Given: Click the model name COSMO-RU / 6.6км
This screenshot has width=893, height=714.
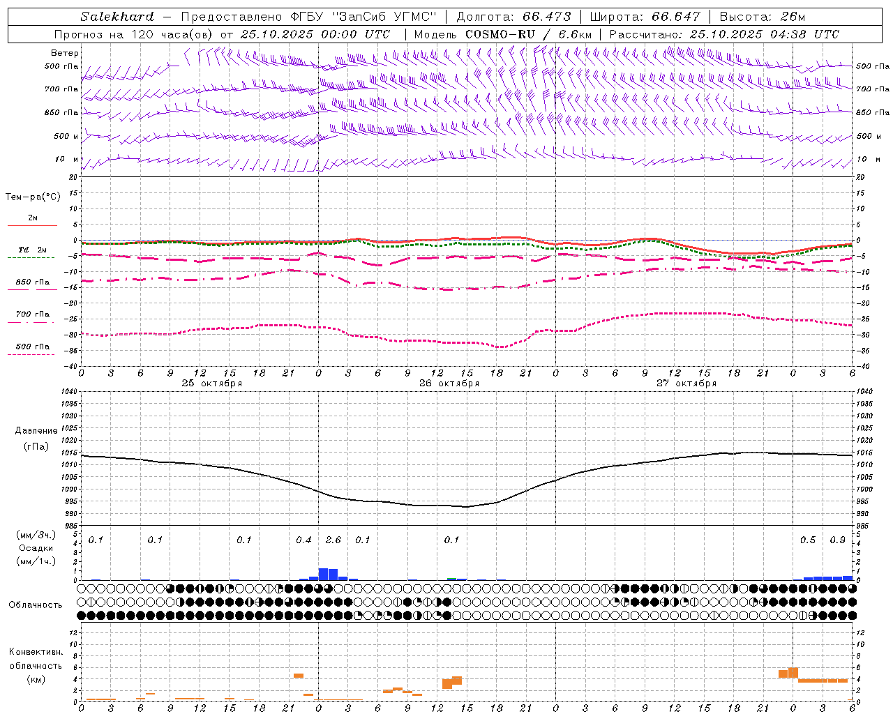Looking at the screenshot, I should pyautogui.click(x=529, y=34).
